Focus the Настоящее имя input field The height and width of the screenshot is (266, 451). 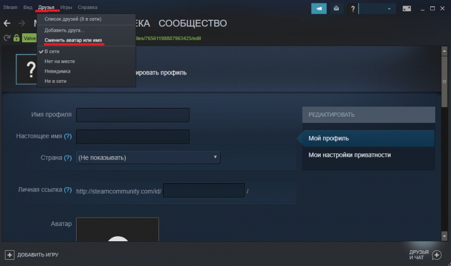[x=132, y=136]
